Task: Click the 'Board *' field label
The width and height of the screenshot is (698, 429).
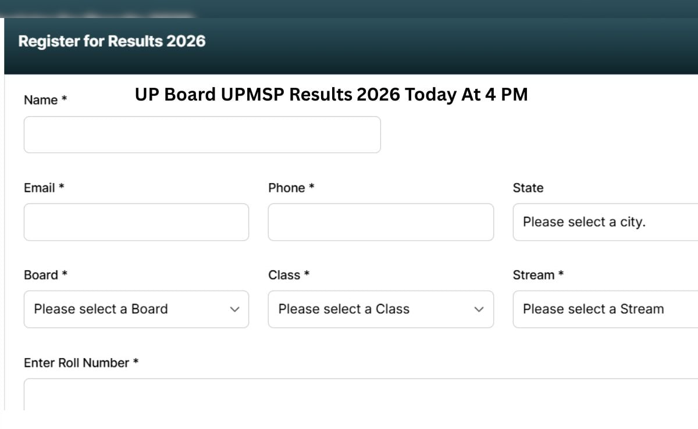Action: (45, 275)
